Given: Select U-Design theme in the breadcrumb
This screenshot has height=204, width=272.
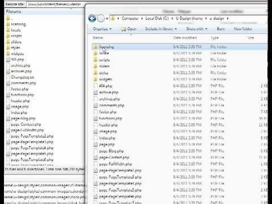Looking at the screenshot, I should point(189,18).
